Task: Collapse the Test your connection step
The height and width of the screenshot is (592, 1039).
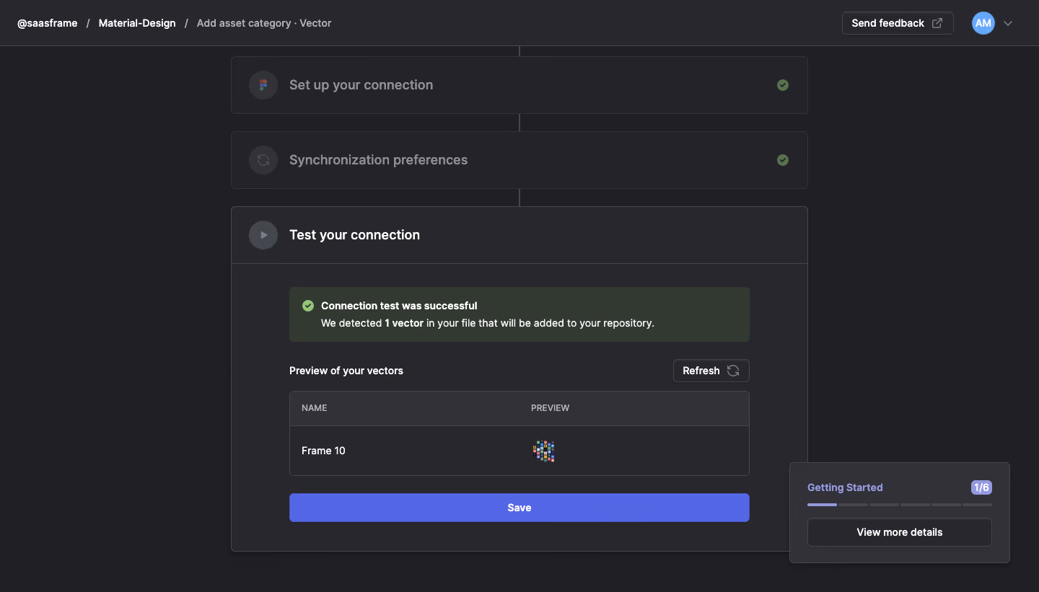Action: pyautogui.click(x=519, y=235)
